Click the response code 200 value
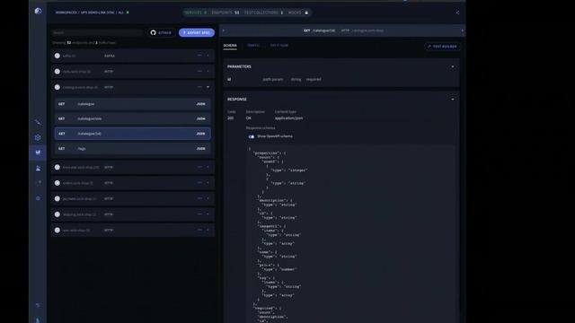 [x=230, y=118]
